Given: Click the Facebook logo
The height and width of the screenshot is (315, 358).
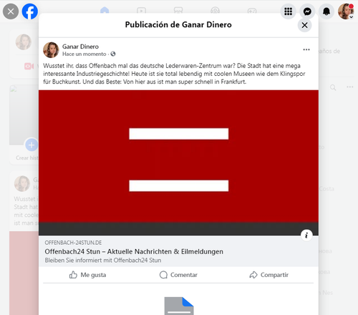Looking at the screenshot, I should [x=30, y=11].
